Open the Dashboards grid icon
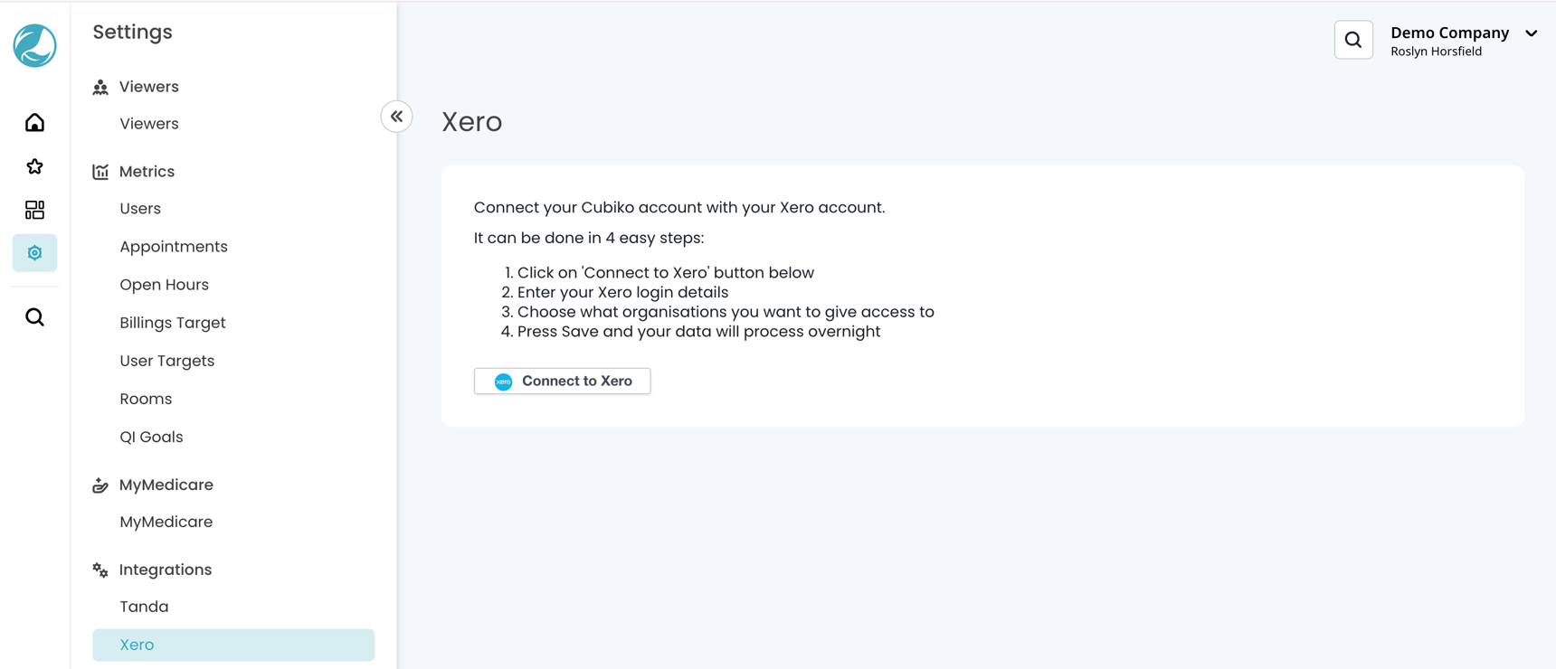Screen dimensions: 1556x669 pyautogui.click(x=33, y=210)
